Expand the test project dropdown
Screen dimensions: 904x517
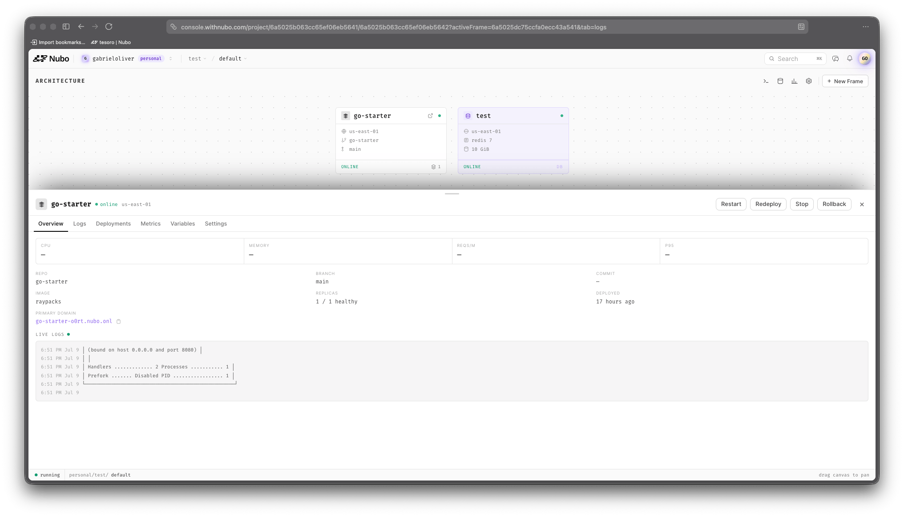pos(197,59)
